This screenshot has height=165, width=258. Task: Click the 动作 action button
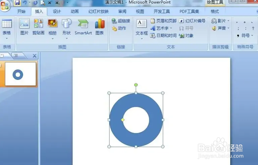(x=119, y=28)
